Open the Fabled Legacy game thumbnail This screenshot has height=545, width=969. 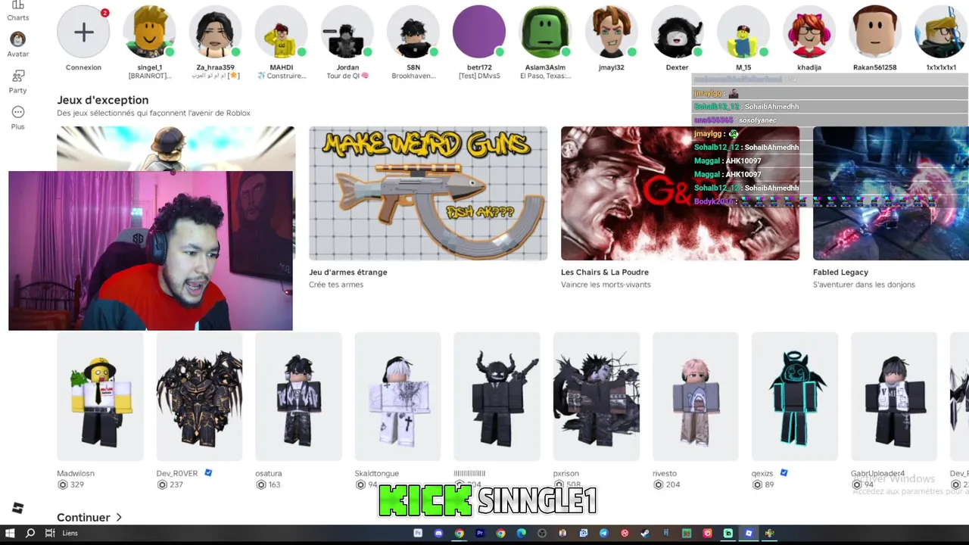click(x=891, y=193)
